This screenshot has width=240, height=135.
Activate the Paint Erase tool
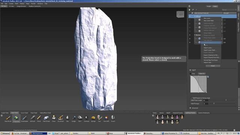click(46, 118)
